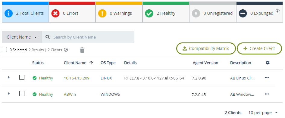Viewport: 285px width, 118px height.
Task: Expand the ABWin row details
Action: tap(9, 94)
